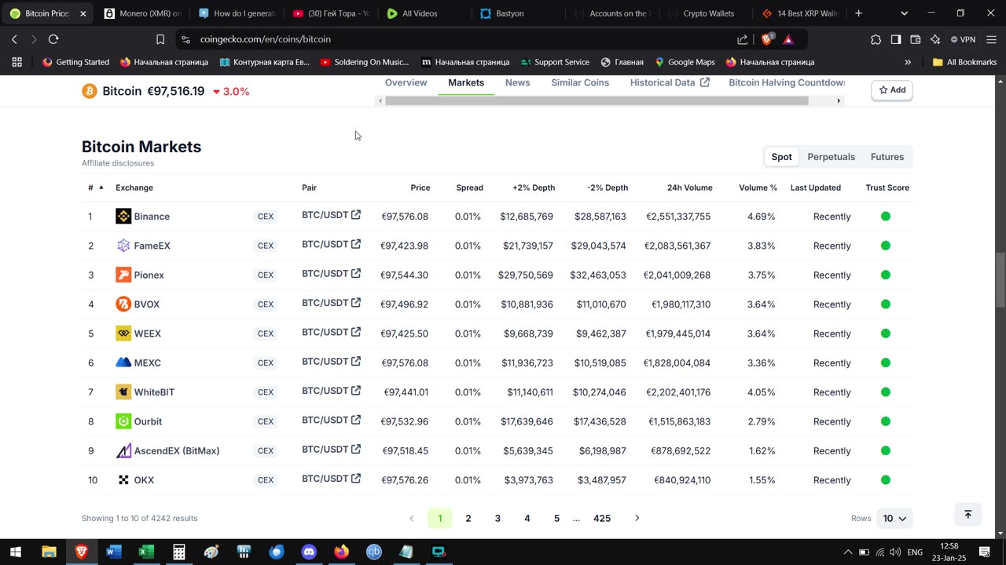This screenshot has height=565, width=1006.
Task: Open Binance exchange logo icon
Action: [x=123, y=217]
